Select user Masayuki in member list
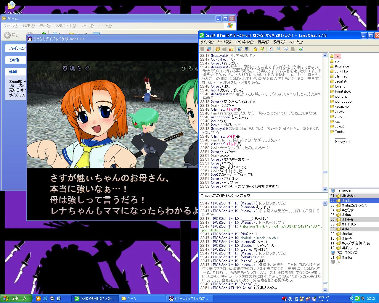This screenshot has height=303, width=379. pos(342,142)
